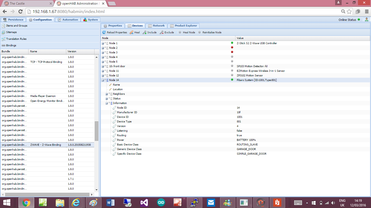371x208 pixels.
Task: Select the TCP - TCP Protocol Binding row
Action: click(x=48, y=62)
